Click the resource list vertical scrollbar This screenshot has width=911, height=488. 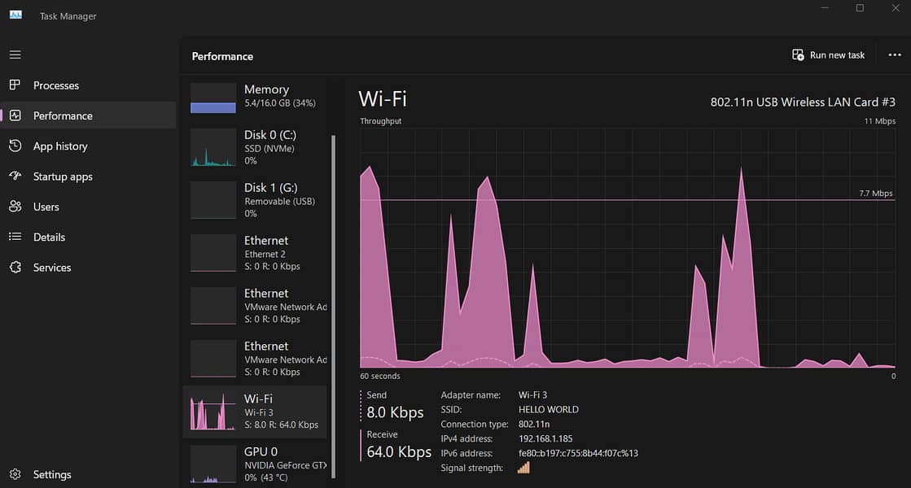click(334, 307)
